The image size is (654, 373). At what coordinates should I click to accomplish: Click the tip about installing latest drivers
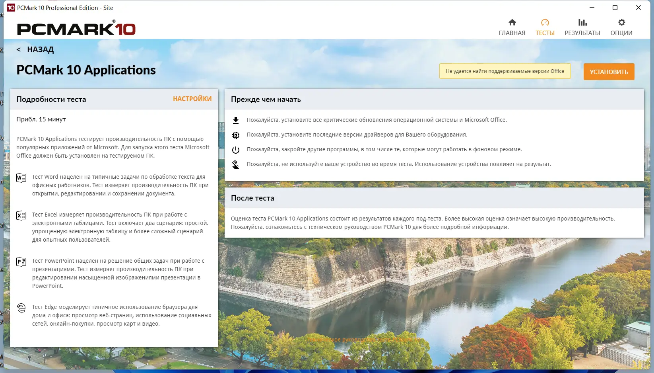tap(357, 135)
